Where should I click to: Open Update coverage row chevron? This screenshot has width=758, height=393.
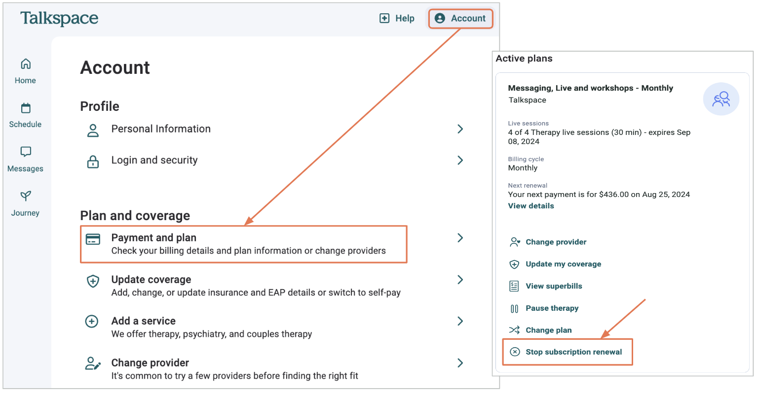460,280
